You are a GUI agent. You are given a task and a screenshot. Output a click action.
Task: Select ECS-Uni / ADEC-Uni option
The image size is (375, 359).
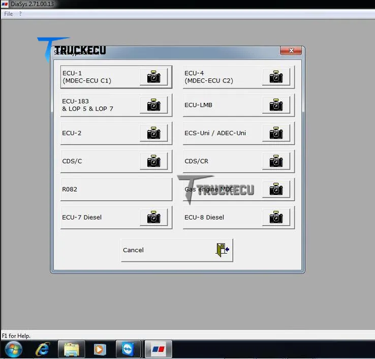click(x=239, y=133)
